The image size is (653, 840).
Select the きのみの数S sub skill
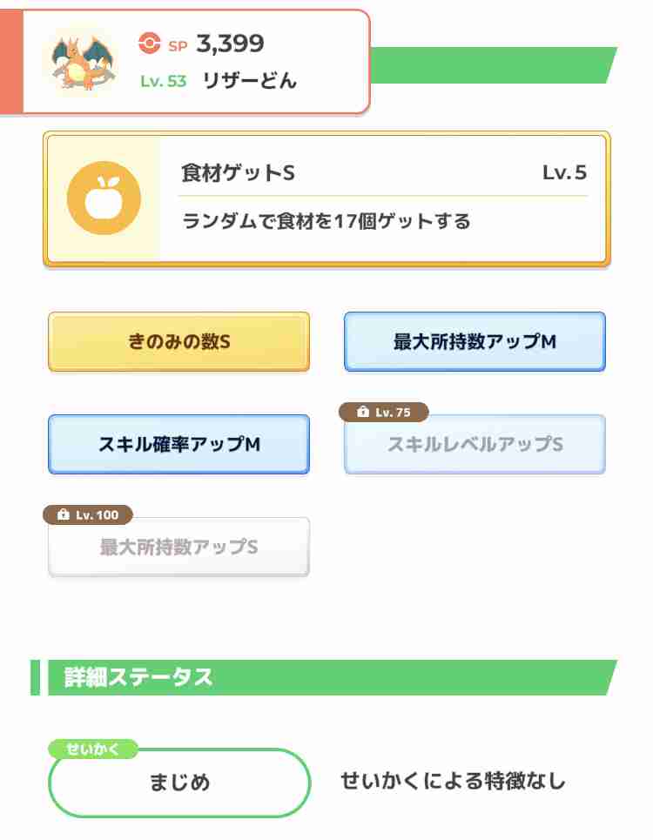tap(178, 342)
